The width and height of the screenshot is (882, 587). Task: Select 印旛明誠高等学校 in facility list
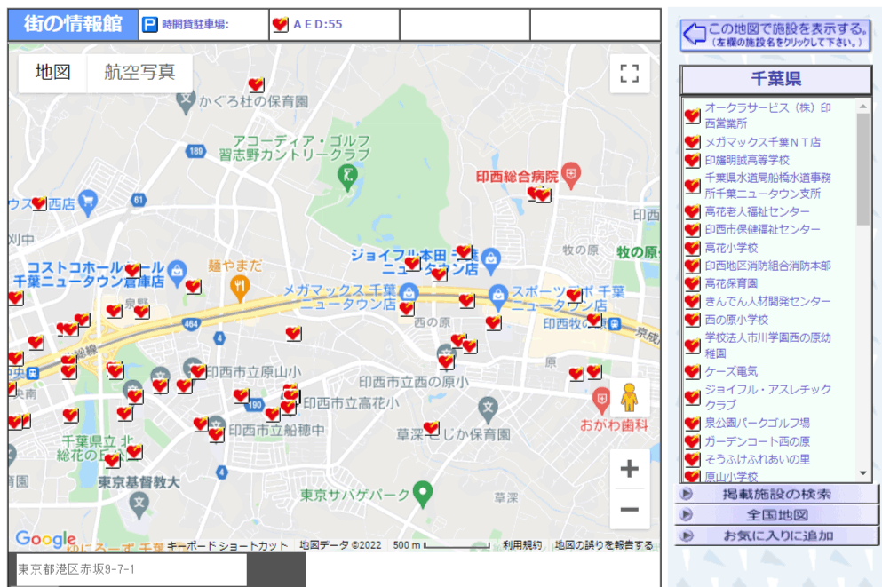(x=747, y=160)
